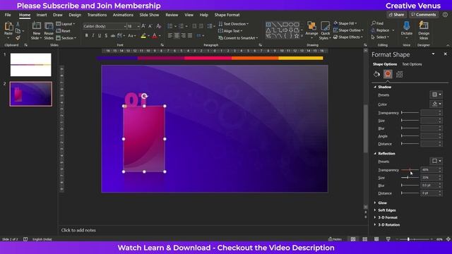This screenshot has width=452, height=254.
Task: Collapse the Shadow section
Action: click(375, 87)
